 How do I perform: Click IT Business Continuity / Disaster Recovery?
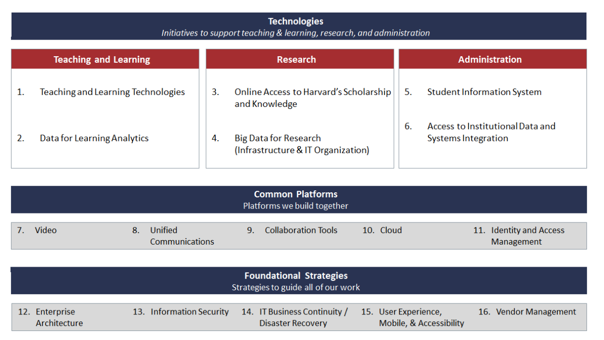tap(303, 317)
